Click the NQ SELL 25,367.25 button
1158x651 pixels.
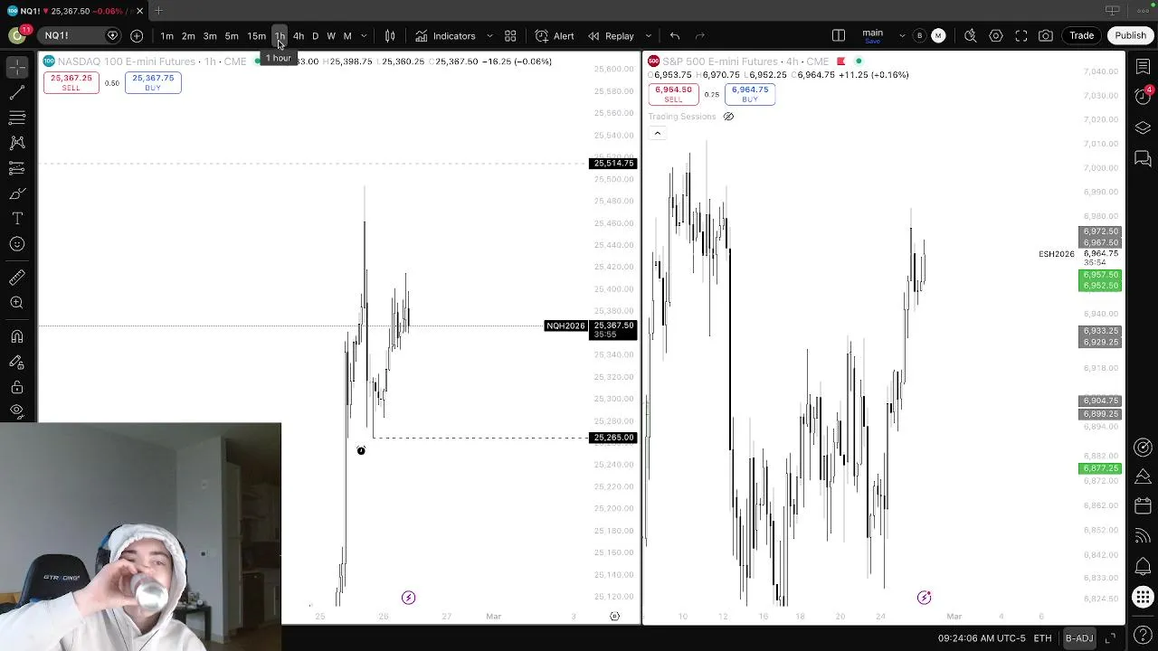pos(71,82)
